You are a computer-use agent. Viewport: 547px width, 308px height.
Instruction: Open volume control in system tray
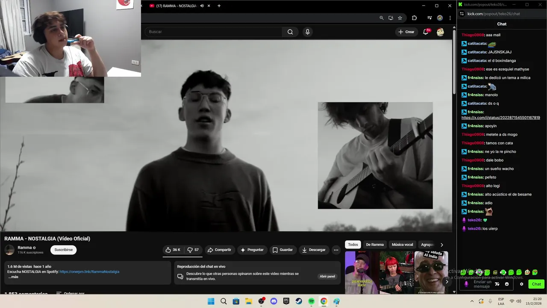[x=519, y=301]
